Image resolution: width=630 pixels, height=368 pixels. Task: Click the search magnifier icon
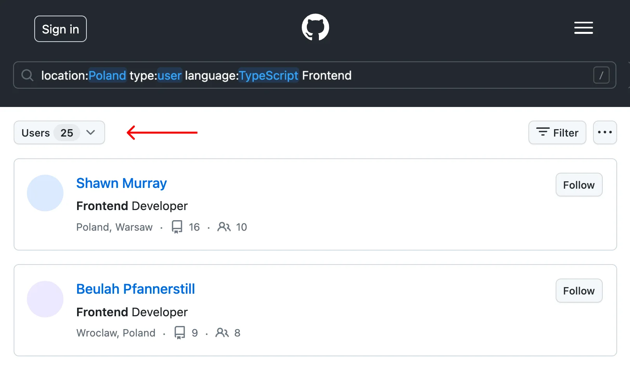tap(27, 75)
